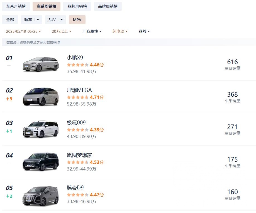Switch to 车系月销榜 tab
Image resolution: width=256 pixels, height=213 pixels.
(16, 6)
